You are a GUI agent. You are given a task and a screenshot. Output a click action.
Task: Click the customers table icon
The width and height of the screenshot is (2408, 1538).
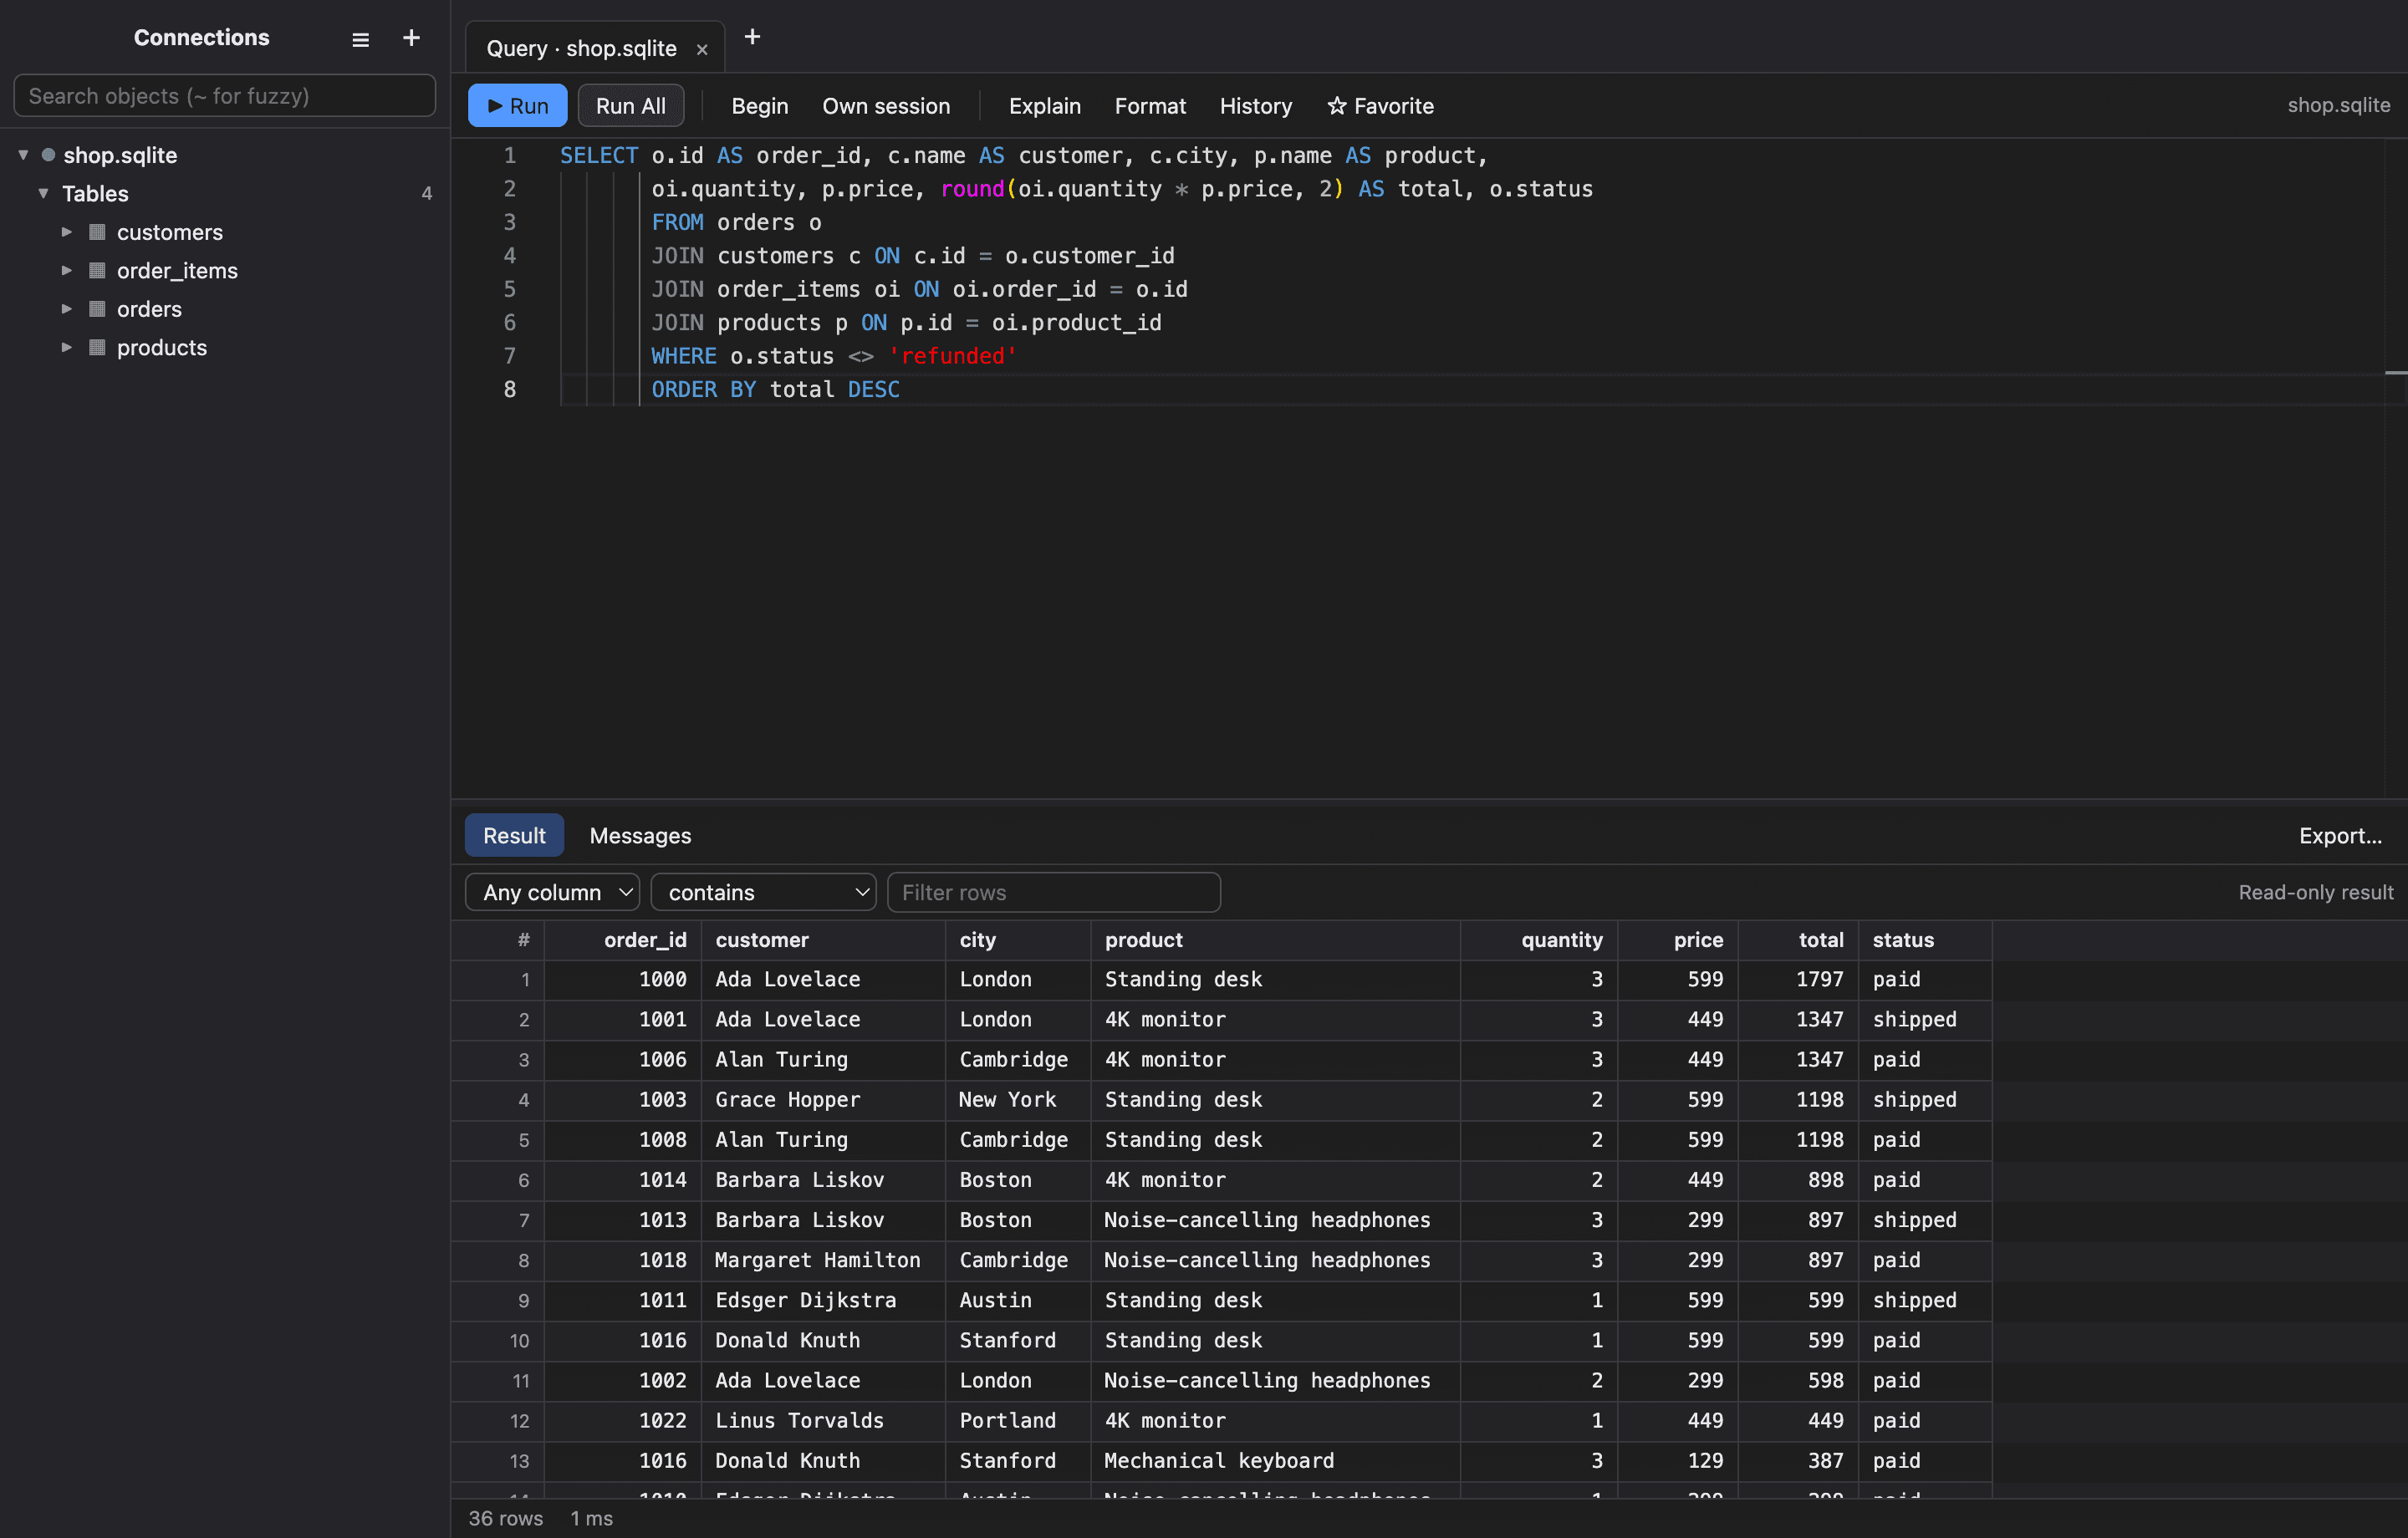coord(97,232)
